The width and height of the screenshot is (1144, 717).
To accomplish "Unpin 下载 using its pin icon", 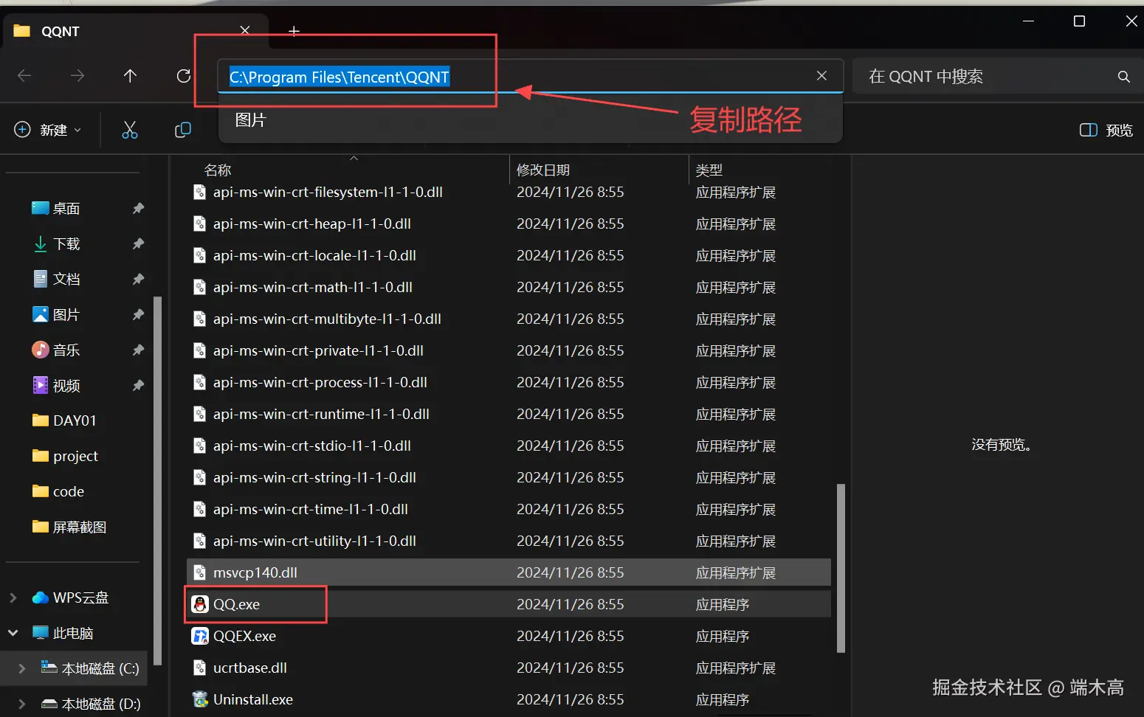I will 138,244.
